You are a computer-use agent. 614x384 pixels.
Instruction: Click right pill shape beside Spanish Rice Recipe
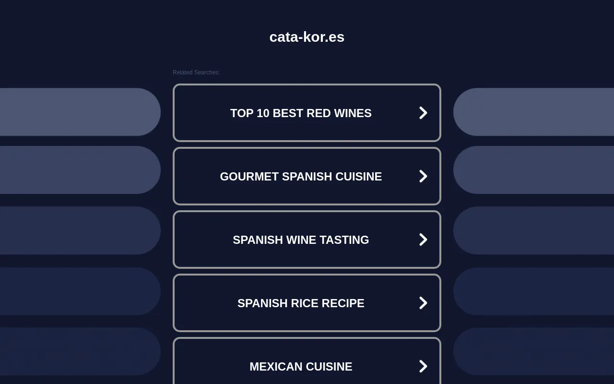[533, 291]
